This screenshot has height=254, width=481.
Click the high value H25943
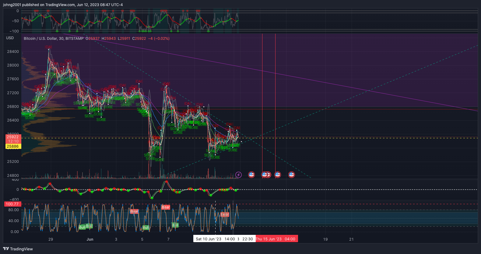tap(109, 39)
